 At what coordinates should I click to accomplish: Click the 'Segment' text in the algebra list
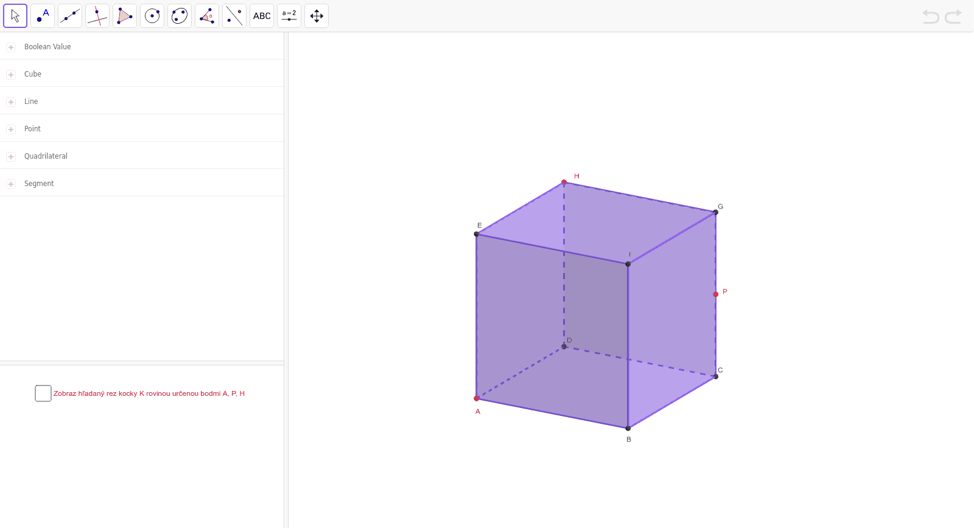39,184
